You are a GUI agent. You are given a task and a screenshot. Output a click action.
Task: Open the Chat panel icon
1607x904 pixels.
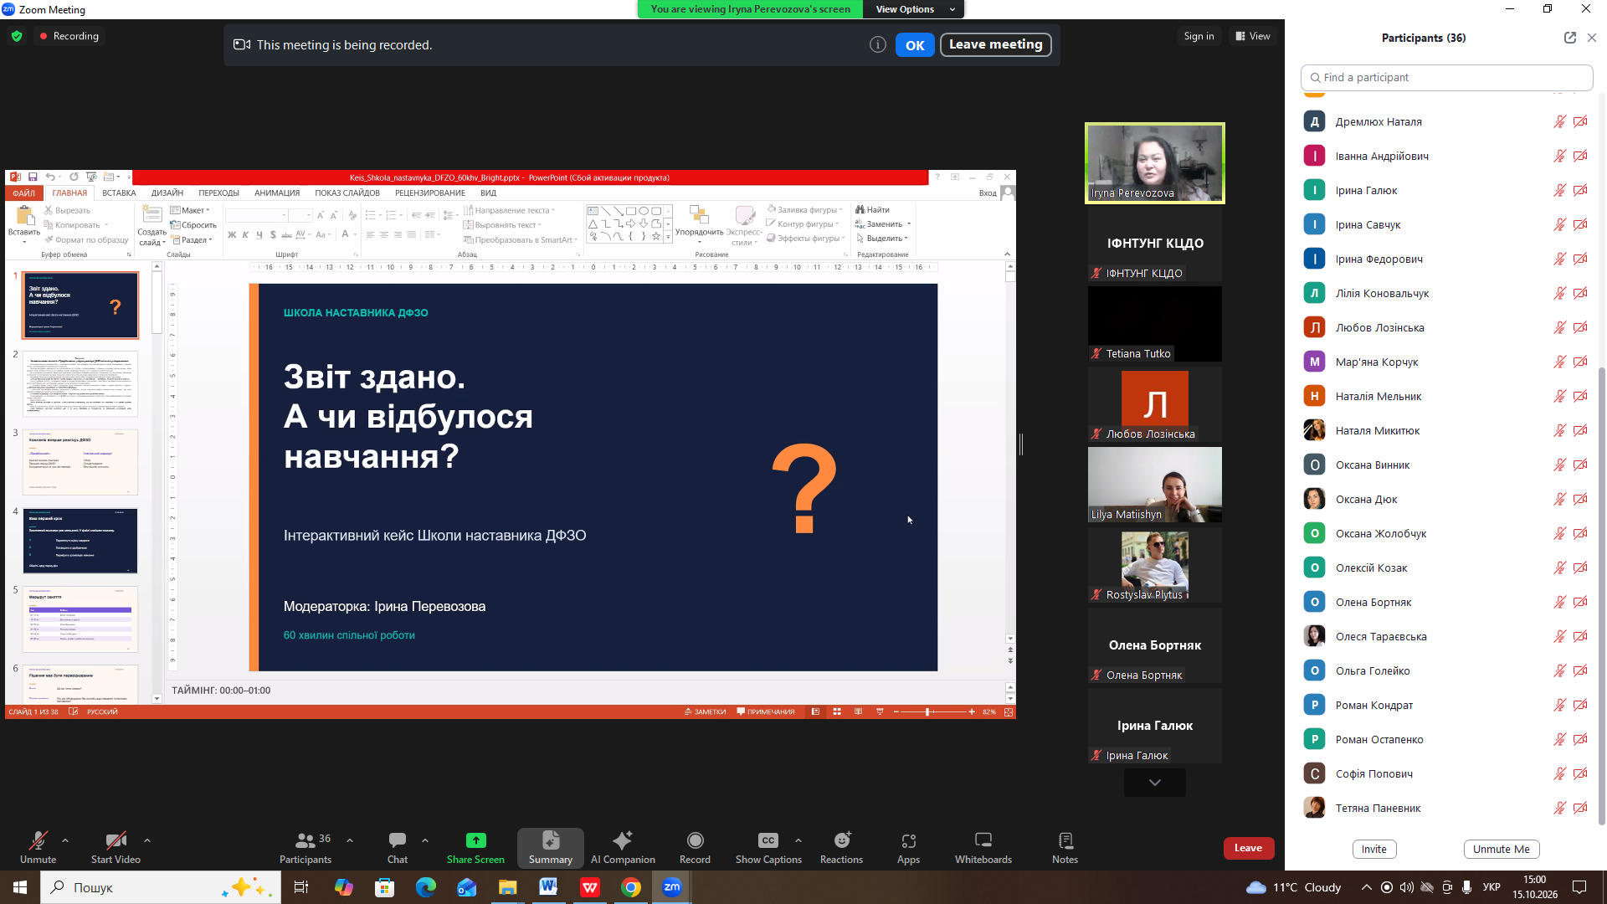398,840
